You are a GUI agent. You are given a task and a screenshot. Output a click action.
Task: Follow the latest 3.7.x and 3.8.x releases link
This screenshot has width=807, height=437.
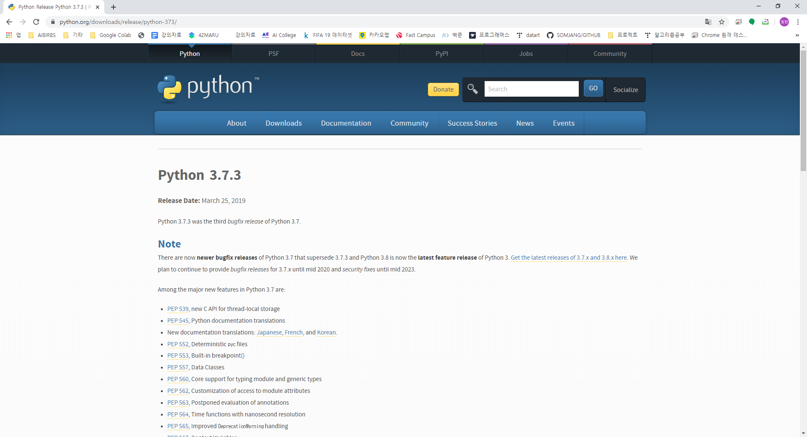(569, 258)
